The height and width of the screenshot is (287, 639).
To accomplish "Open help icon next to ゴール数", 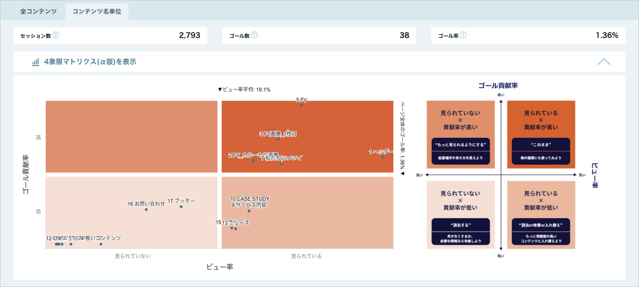I will pos(254,35).
